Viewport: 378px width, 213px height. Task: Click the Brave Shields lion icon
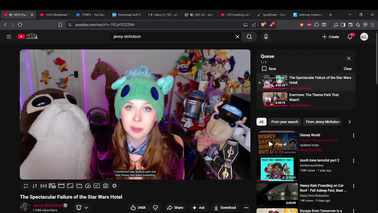click(263, 25)
